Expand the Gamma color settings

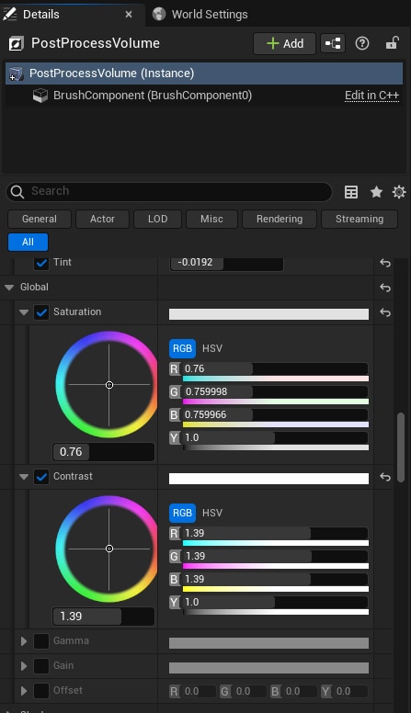tap(24, 641)
